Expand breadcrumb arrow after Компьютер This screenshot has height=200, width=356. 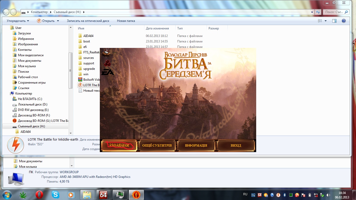(51, 12)
